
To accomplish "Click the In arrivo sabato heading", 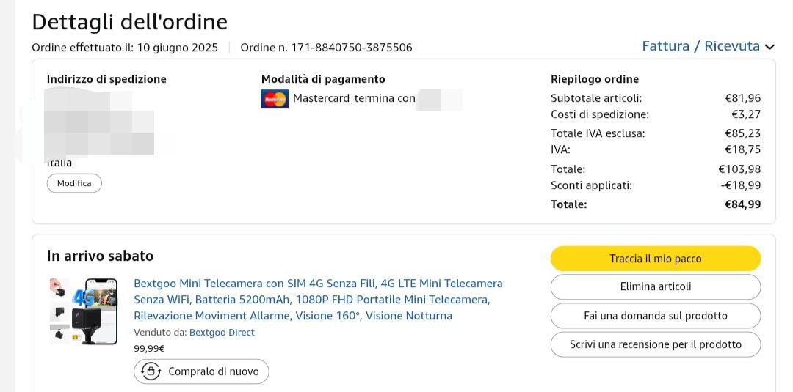I will click(100, 256).
